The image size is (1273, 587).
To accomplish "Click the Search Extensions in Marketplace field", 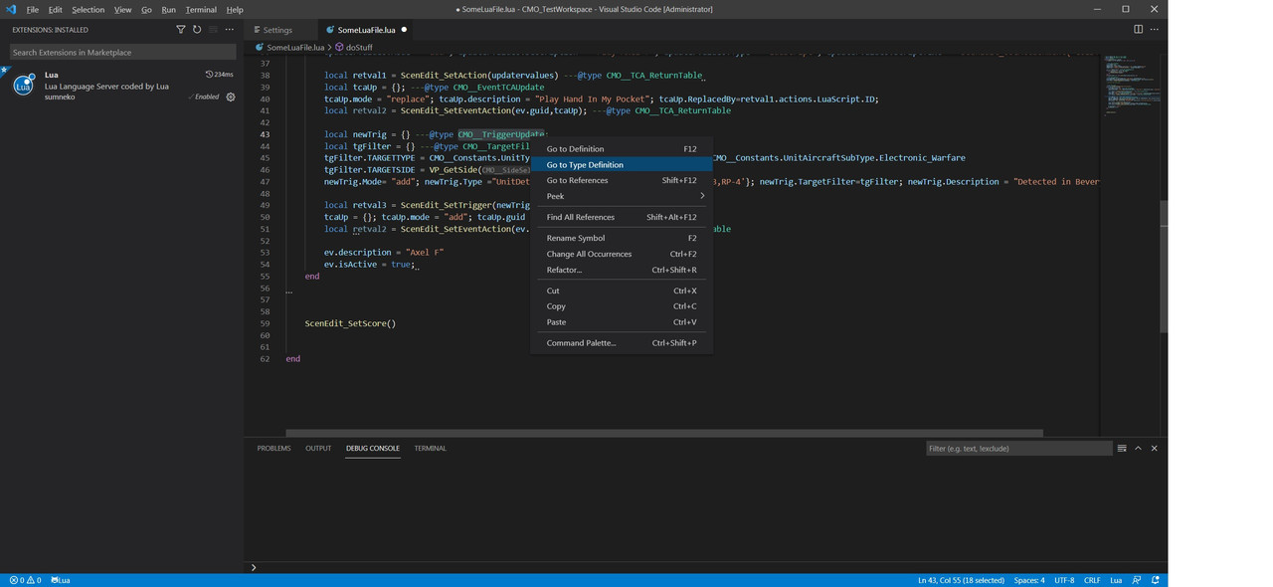I will [121, 52].
